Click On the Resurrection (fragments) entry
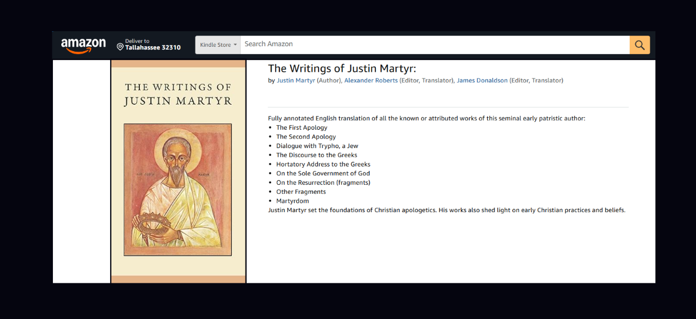Image resolution: width=696 pixels, height=319 pixels. (x=323, y=183)
